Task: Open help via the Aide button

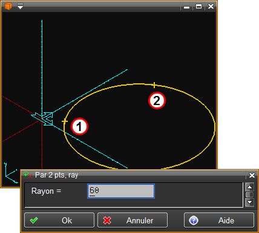Action: (219, 220)
